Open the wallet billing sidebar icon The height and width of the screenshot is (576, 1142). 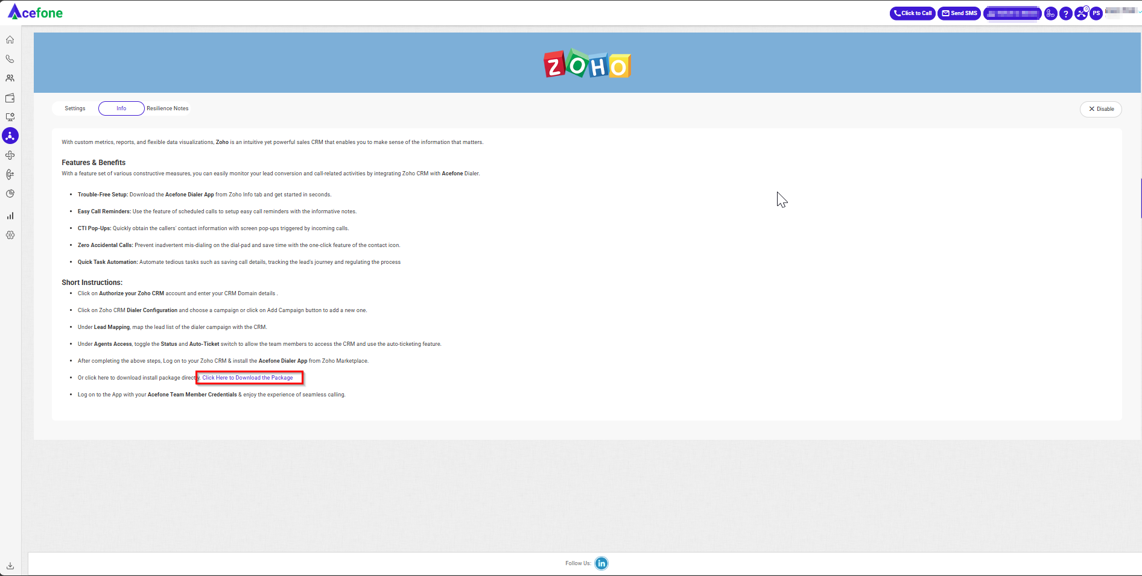(10, 98)
